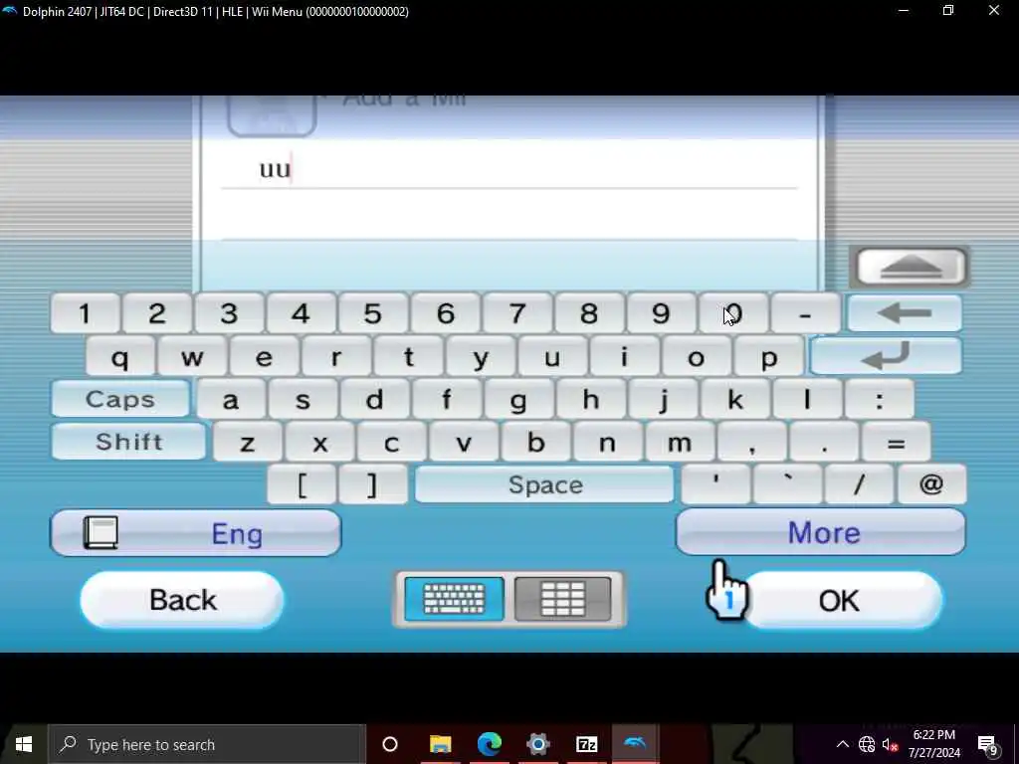
Task: Tap the left square bracket key
Action: pyautogui.click(x=303, y=484)
